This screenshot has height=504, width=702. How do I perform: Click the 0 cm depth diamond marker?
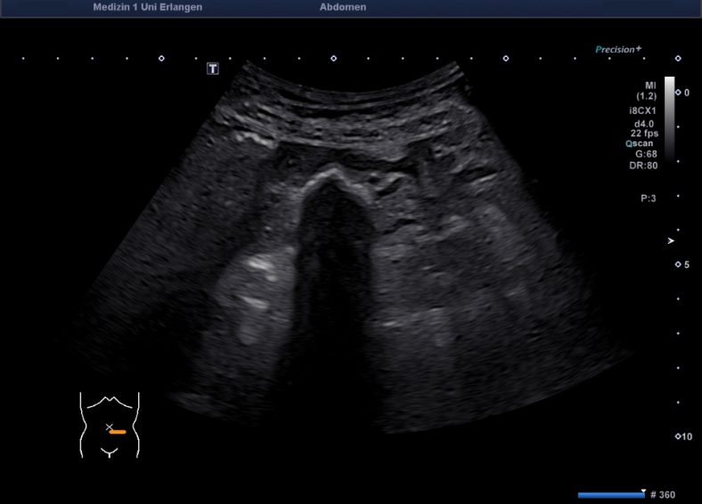pyautogui.click(x=678, y=92)
